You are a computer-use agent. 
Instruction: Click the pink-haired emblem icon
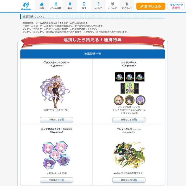pyautogui.click(x=119, y=100)
